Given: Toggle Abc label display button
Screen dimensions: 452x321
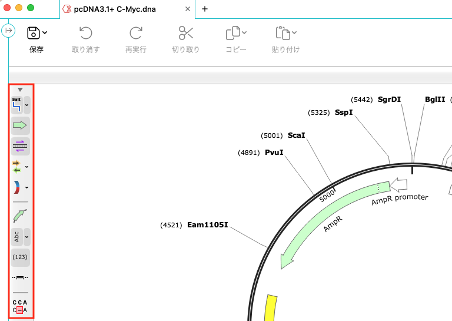Looking at the screenshot, I should pos(16,237).
